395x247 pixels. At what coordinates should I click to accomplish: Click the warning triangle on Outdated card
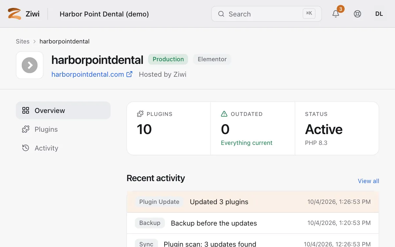click(x=224, y=114)
